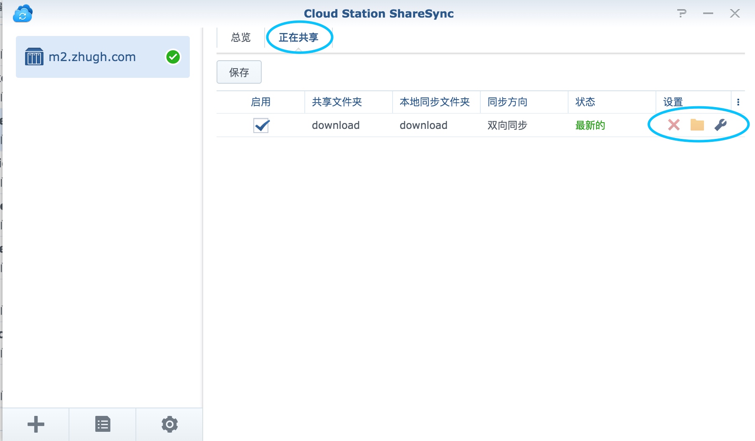Close the ShareSync window

(x=735, y=13)
